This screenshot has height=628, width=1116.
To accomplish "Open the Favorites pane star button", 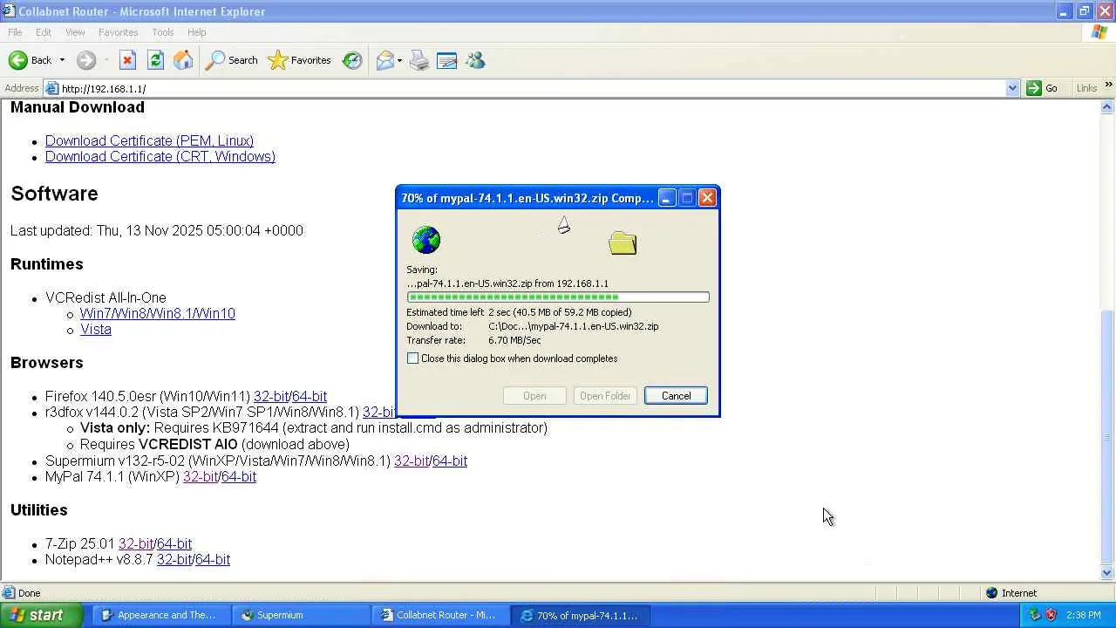I will (x=299, y=60).
